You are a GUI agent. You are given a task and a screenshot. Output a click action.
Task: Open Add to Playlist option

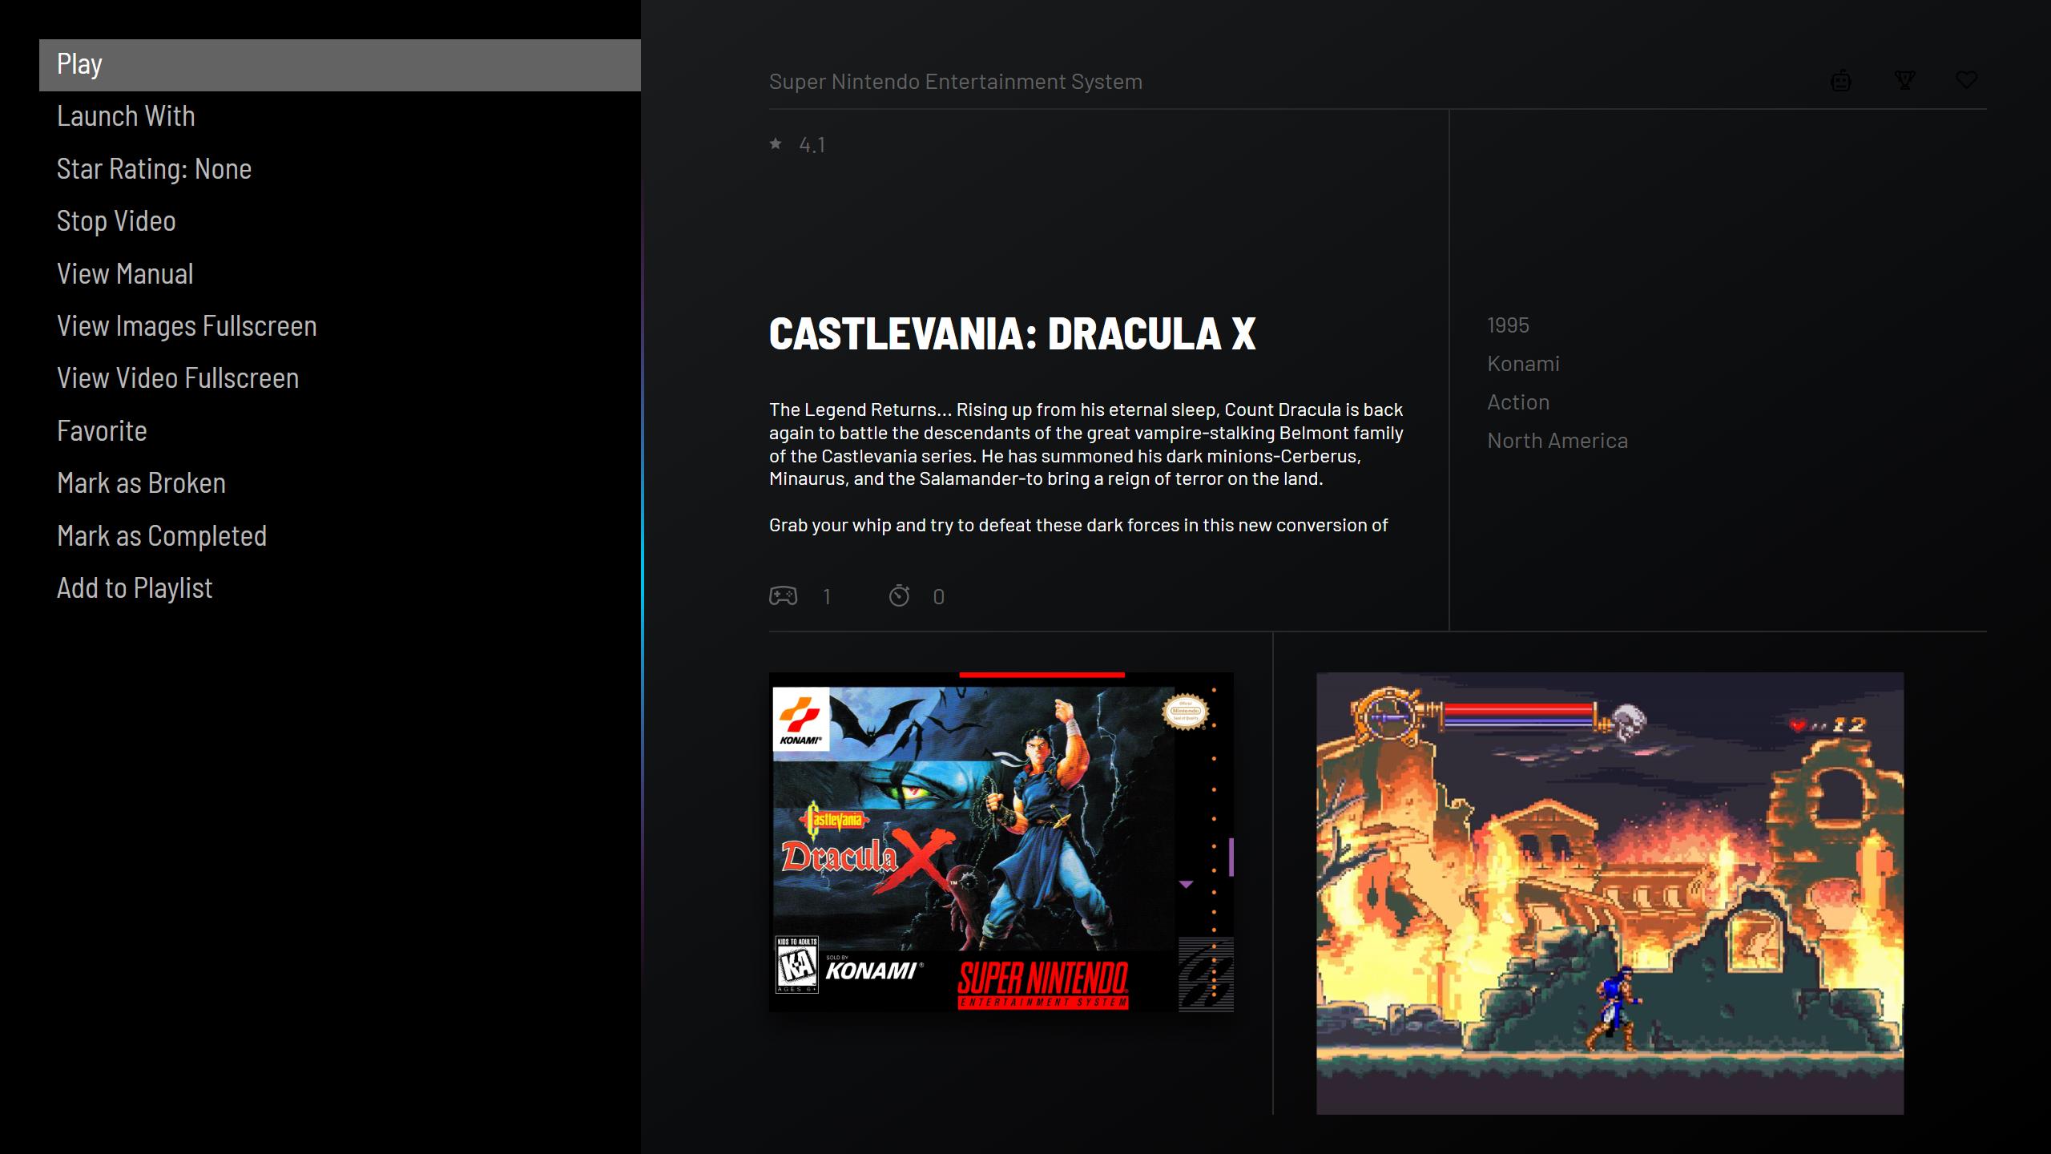(135, 588)
